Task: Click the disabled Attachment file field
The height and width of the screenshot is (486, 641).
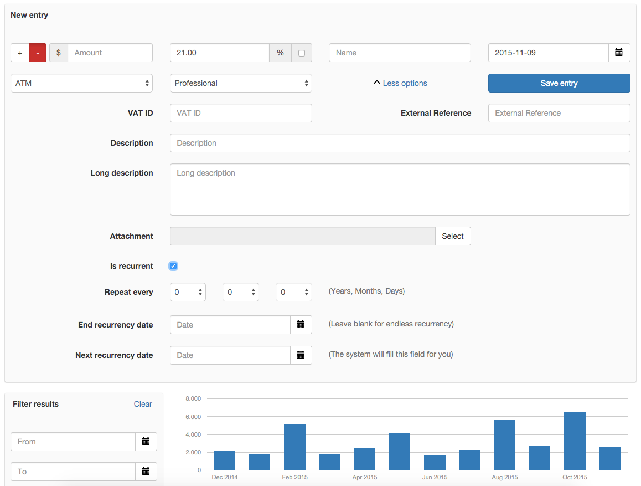Action: click(x=303, y=236)
